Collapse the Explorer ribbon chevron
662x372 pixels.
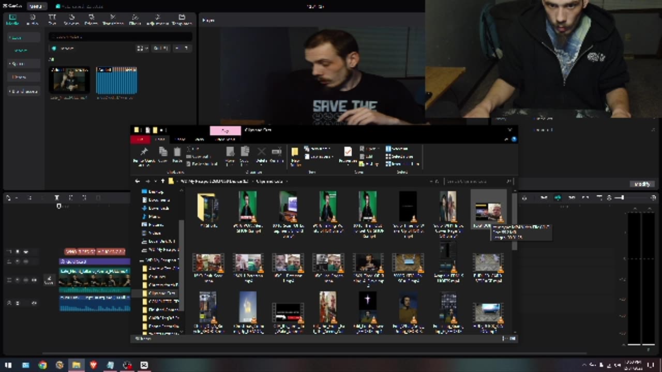click(507, 139)
